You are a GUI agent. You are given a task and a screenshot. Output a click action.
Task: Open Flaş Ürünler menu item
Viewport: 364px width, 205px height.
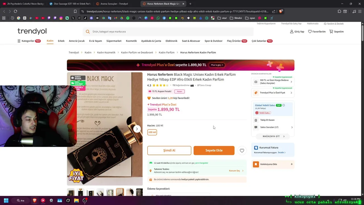click(237, 41)
